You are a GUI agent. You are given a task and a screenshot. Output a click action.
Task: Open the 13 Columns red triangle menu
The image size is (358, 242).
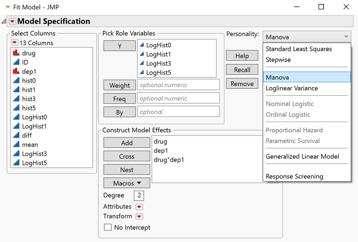pyautogui.click(x=15, y=43)
